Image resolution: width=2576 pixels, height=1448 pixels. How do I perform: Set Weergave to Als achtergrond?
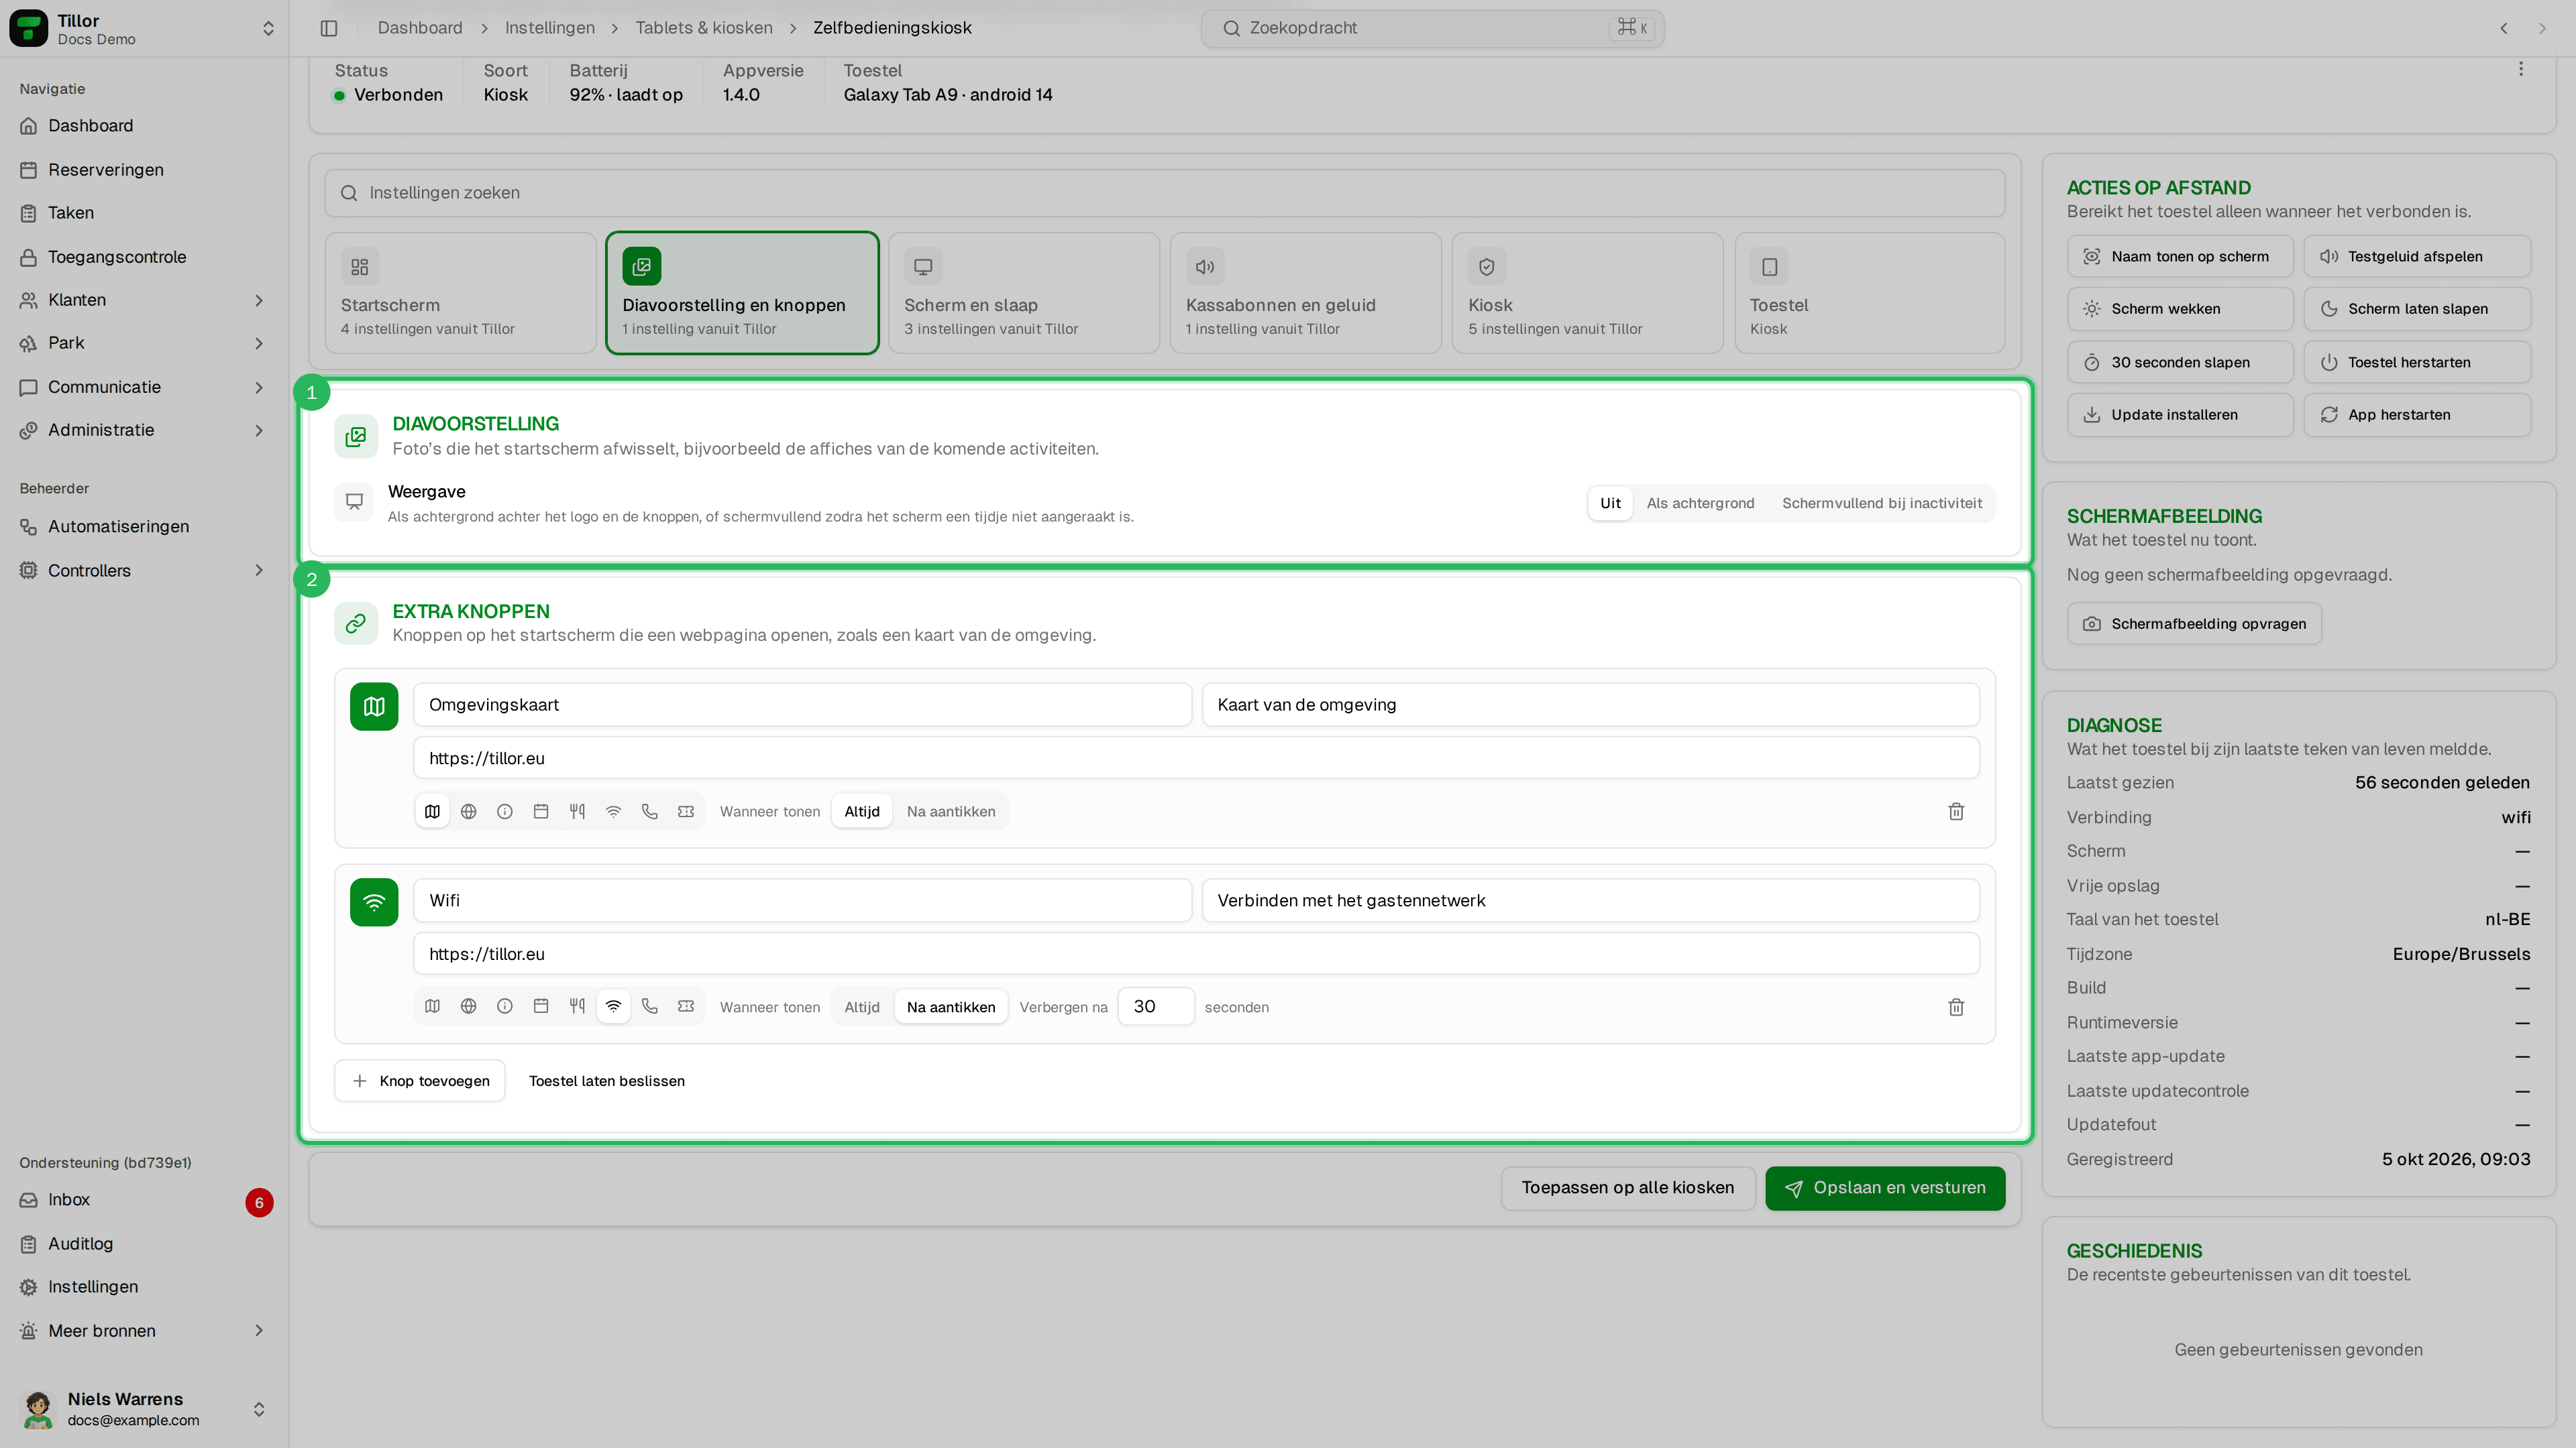click(x=1700, y=503)
